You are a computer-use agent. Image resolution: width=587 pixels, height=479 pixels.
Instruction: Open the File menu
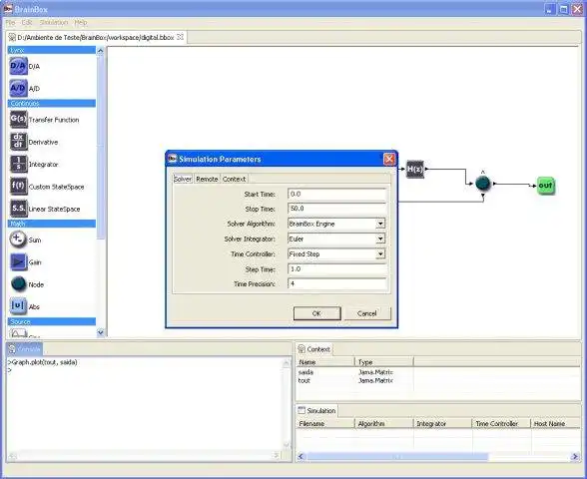[10, 22]
